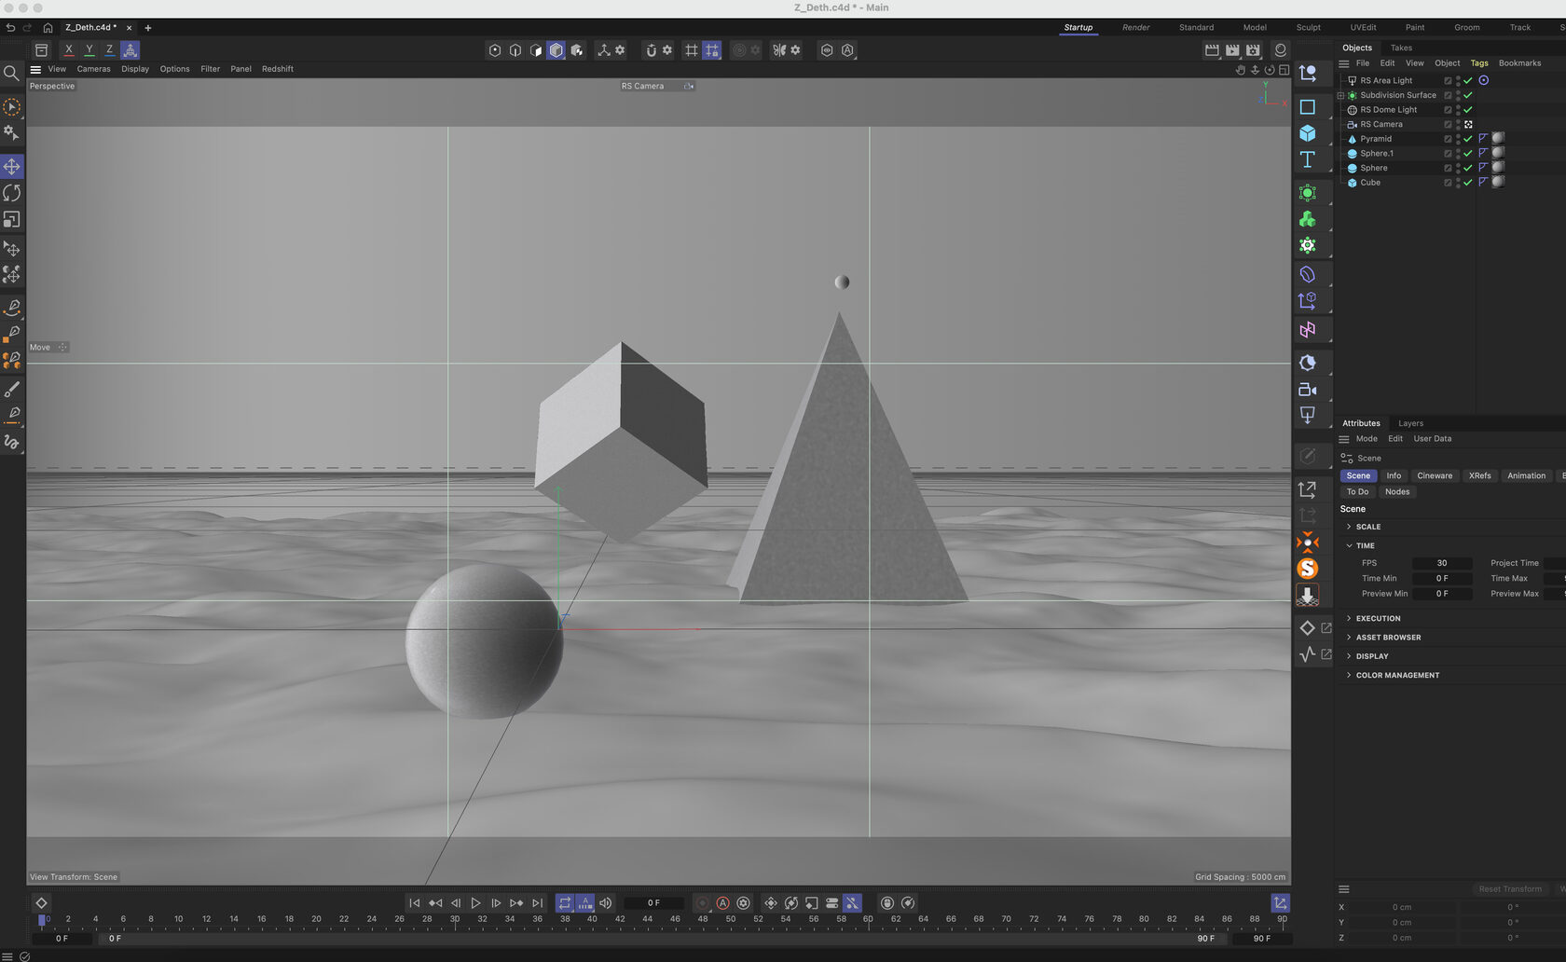Expand the Subdivision Surface hierarchy in Object Manager
The height and width of the screenshot is (962, 1566).
[x=1339, y=94]
